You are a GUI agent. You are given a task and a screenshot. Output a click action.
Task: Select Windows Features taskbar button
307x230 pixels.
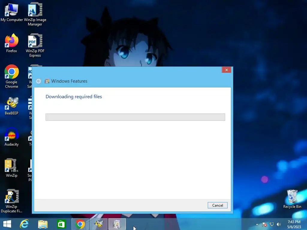coord(117,224)
